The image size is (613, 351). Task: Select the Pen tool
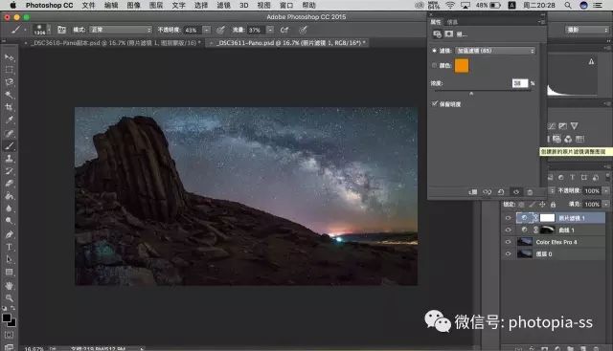click(x=9, y=234)
